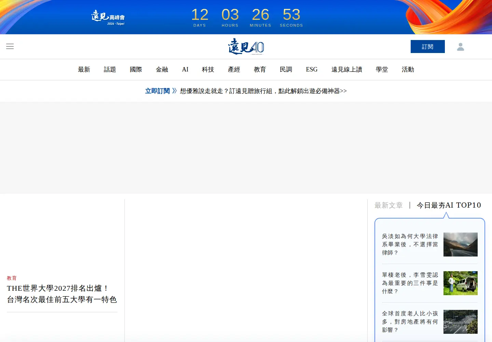
Task: Click the countdown MINUTES value 26
Action: [x=260, y=15]
